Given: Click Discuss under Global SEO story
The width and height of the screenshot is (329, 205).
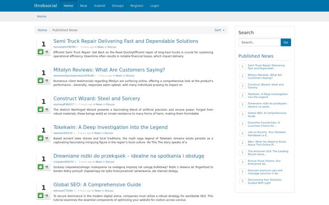Looking at the screenshot, I should (109, 190).
